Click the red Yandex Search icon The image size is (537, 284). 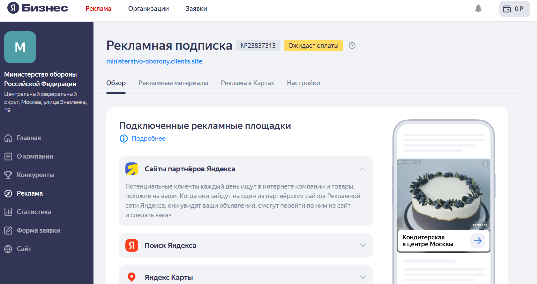pyautogui.click(x=132, y=245)
